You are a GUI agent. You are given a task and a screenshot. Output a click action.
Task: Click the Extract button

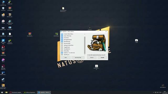pyautogui.click(x=92, y=57)
